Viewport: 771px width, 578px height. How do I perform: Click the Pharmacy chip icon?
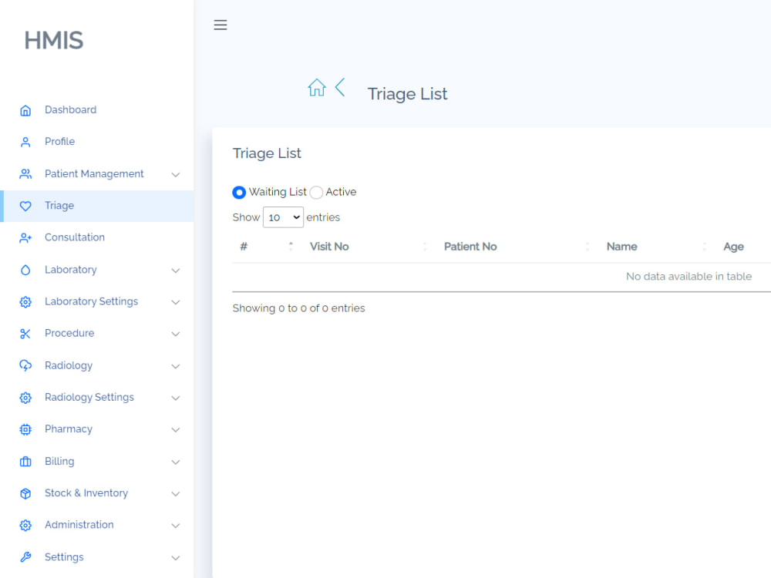(x=25, y=429)
